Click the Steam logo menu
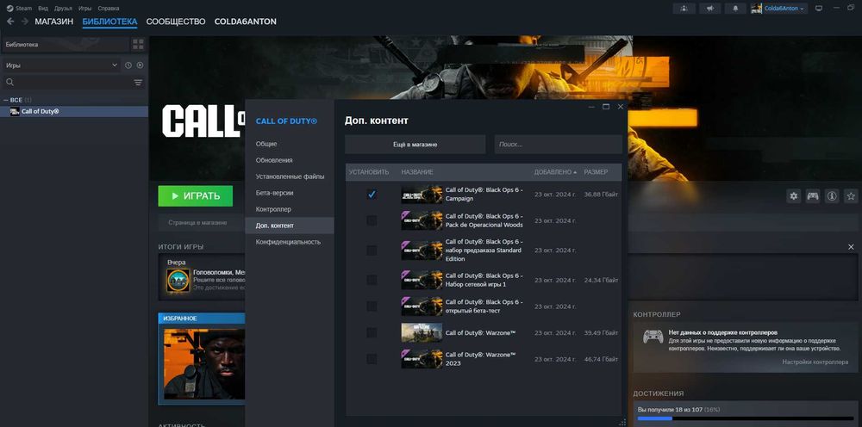 [19, 9]
